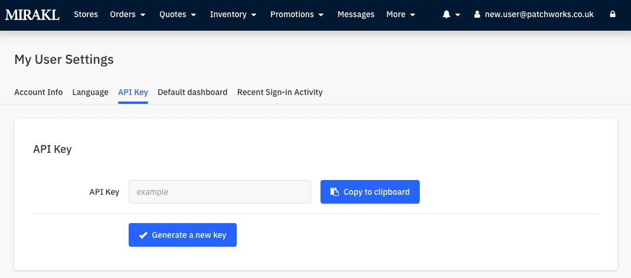631x278 pixels.
Task: Click the Mirakl logo
Action: click(x=32, y=14)
